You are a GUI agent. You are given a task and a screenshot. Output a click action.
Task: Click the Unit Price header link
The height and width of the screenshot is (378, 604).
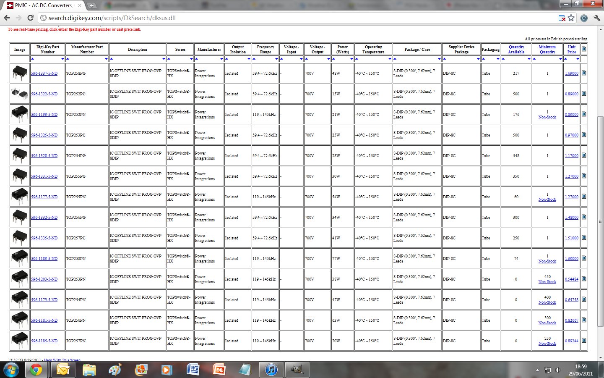click(572, 50)
